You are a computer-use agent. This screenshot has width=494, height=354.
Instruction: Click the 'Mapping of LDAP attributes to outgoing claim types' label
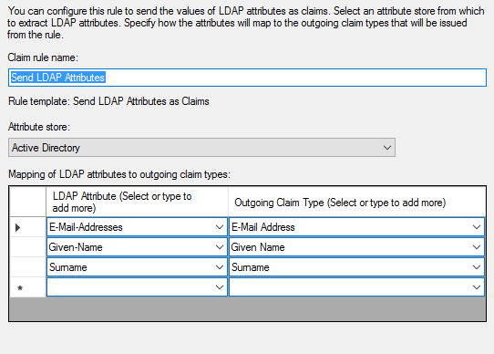tap(119, 174)
